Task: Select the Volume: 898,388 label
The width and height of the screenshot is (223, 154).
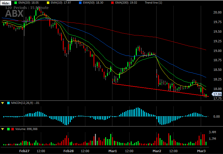Action: point(26,129)
